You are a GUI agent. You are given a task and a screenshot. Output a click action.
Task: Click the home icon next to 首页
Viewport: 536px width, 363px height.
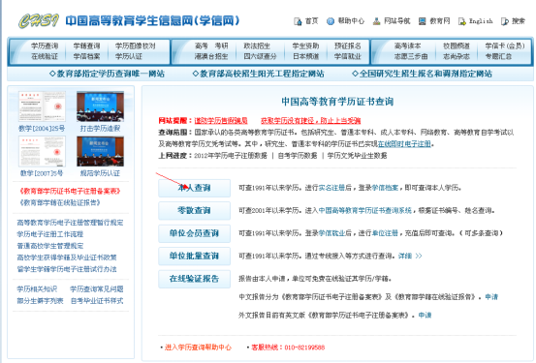coord(298,21)
